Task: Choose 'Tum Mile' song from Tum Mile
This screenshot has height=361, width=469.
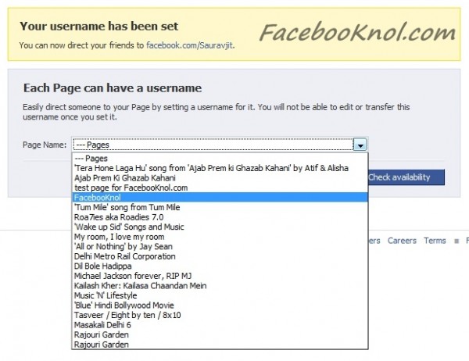Action: pos(220,207)
